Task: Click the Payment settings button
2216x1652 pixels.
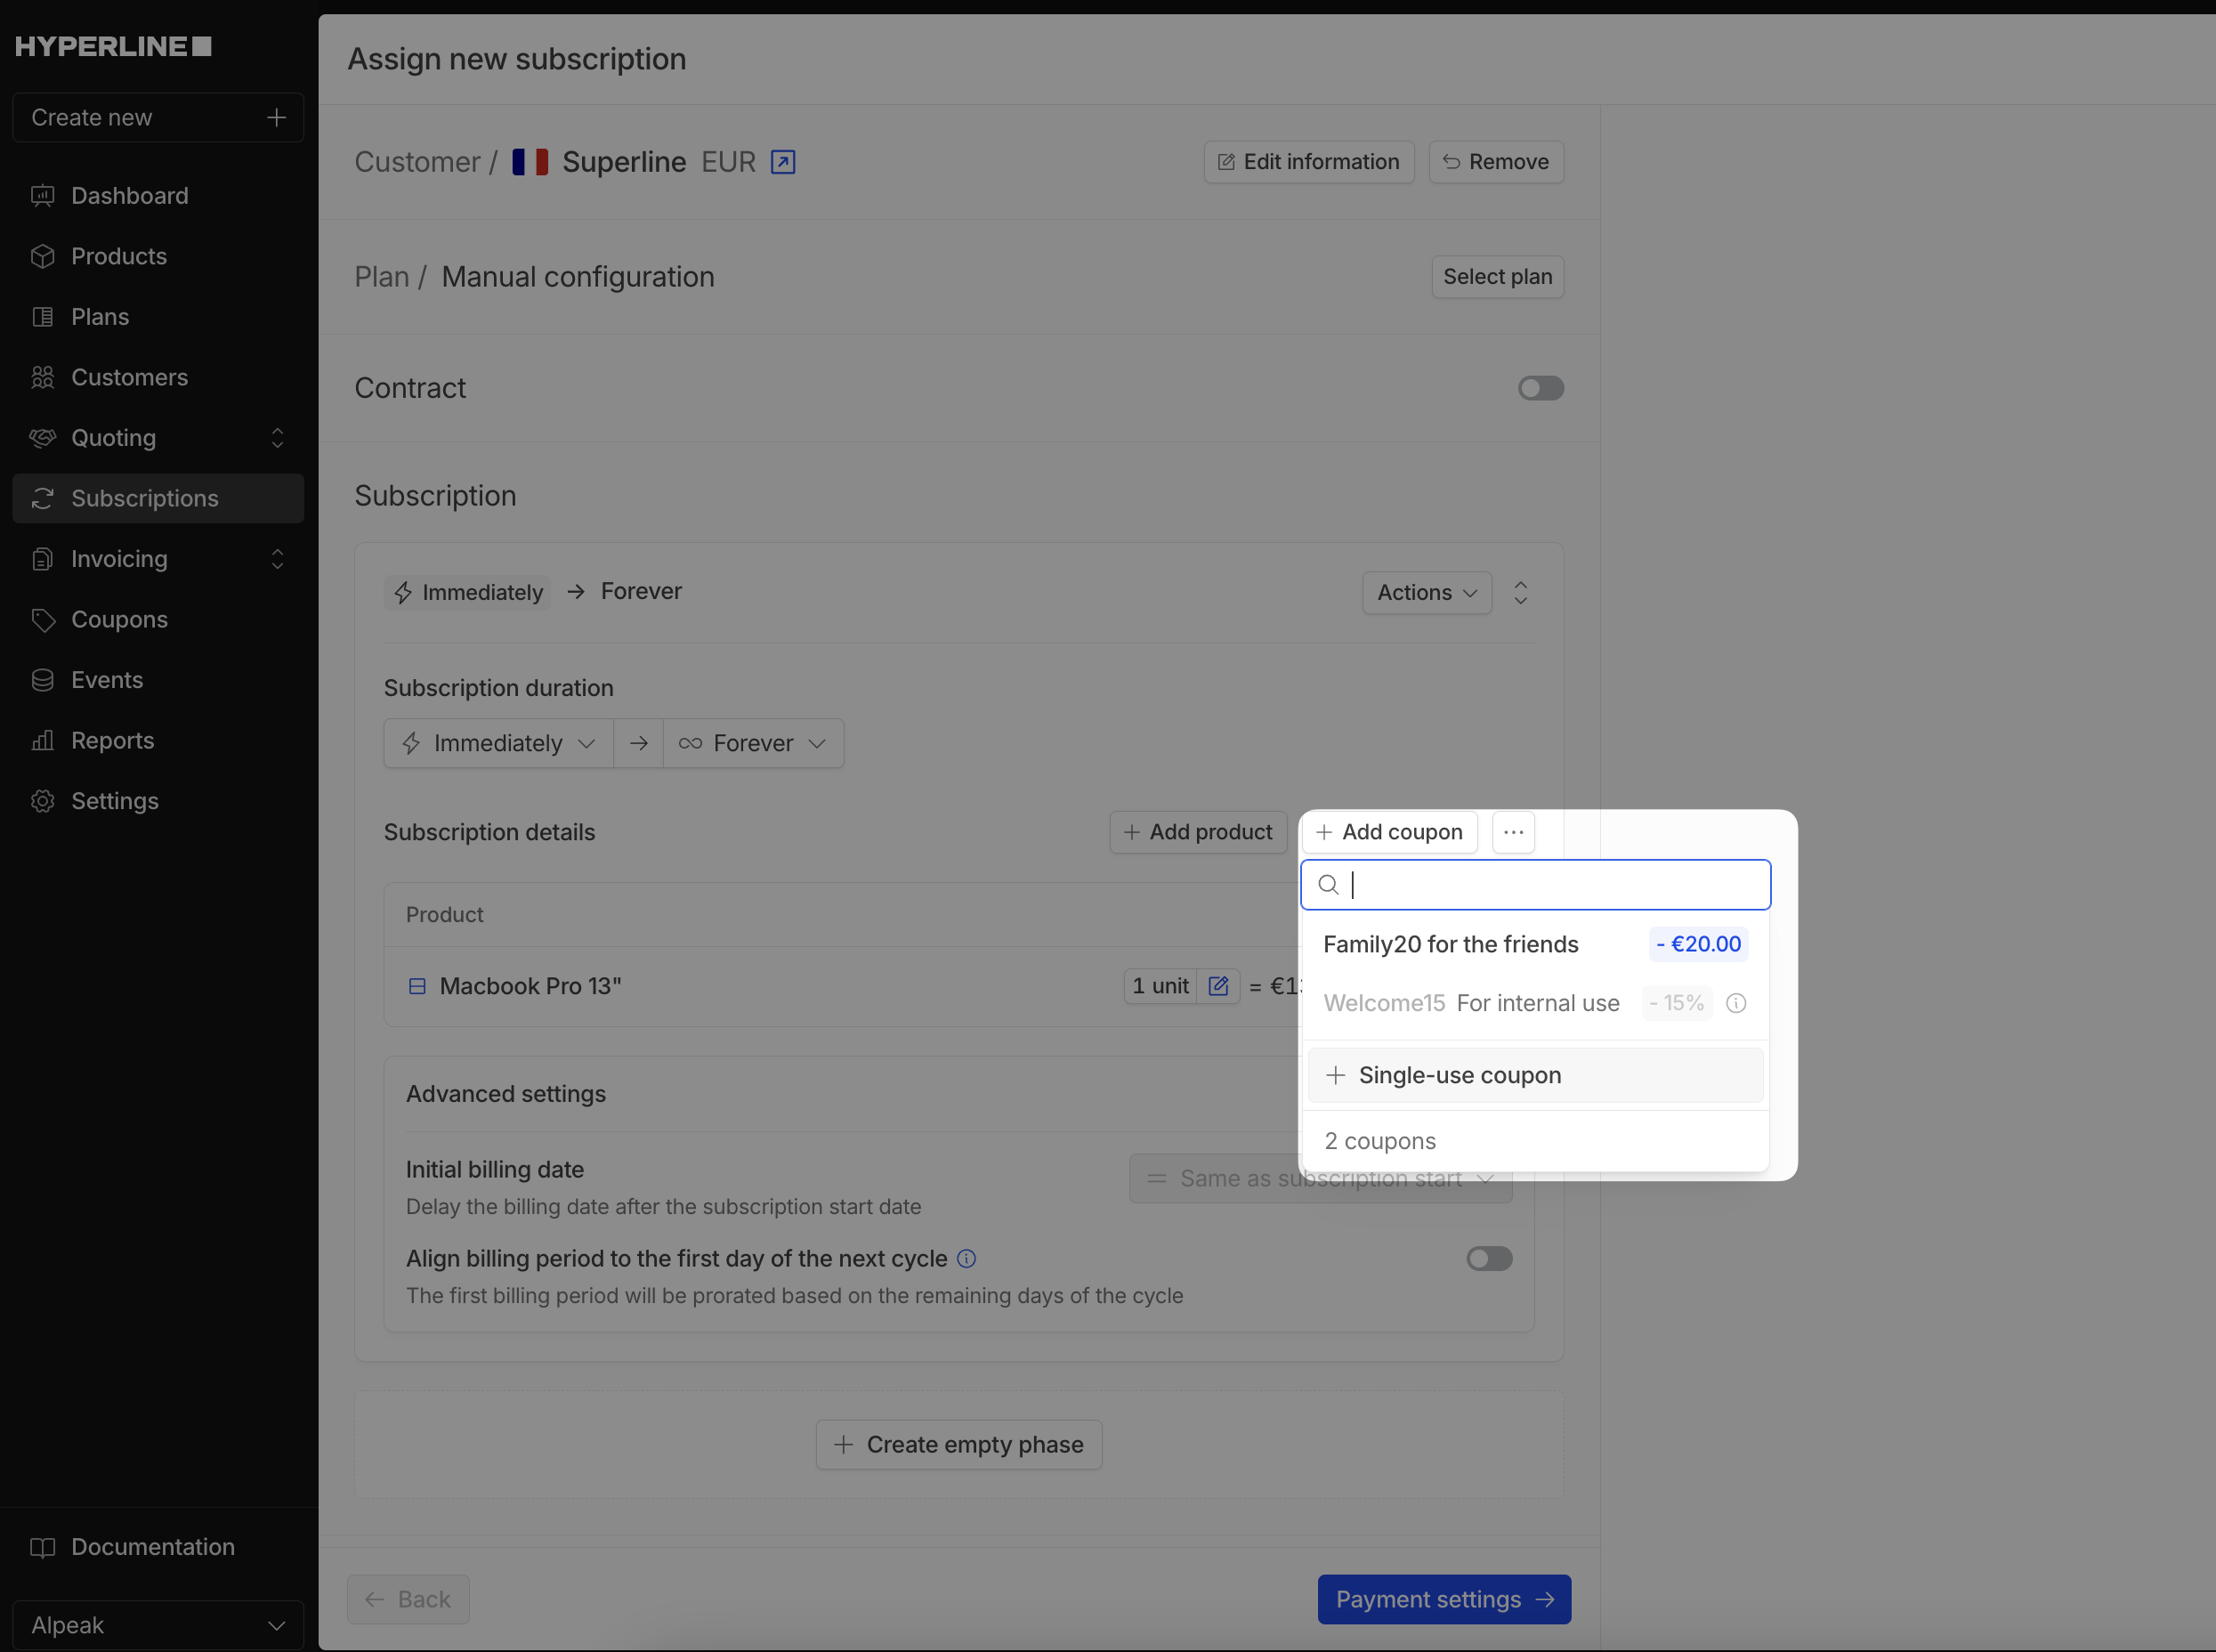Action: coord(1443,1599)
